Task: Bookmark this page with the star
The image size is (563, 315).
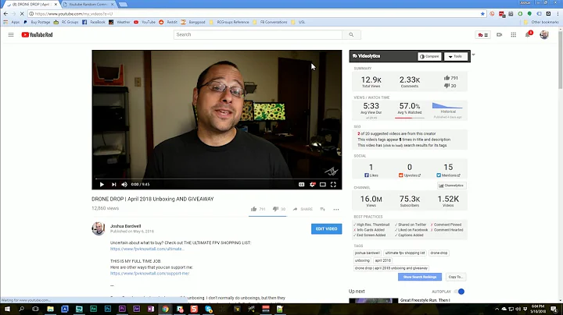Action: pos(482,13)
